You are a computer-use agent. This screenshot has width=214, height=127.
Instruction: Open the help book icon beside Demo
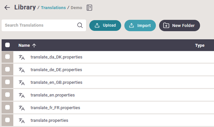click(89, 8)
